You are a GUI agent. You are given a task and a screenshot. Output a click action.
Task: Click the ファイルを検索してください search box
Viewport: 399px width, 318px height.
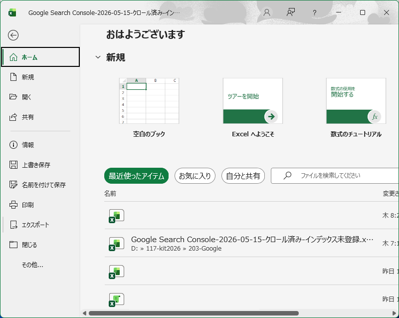(x=335, y=175)
